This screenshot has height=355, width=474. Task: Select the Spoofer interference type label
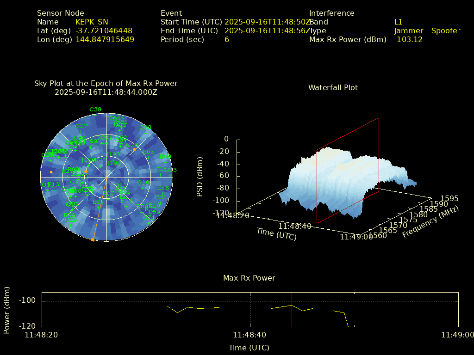click(445, 31)
